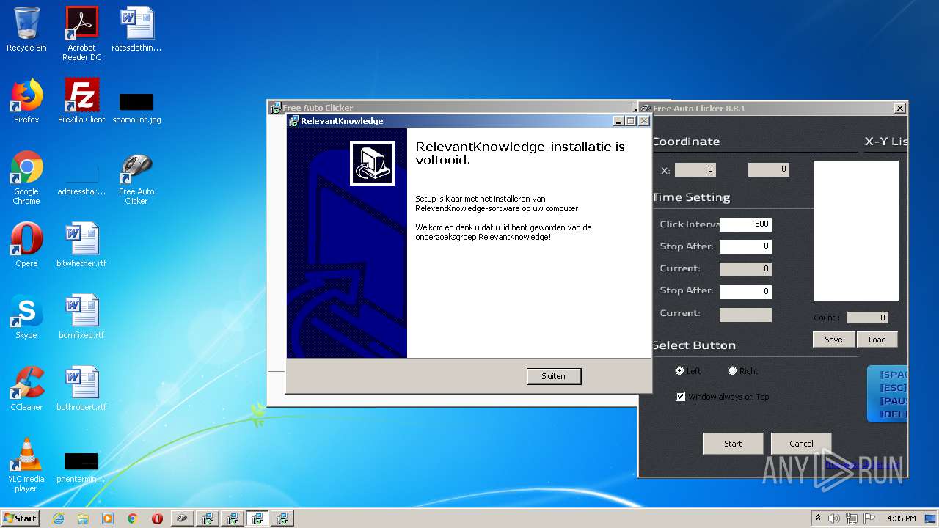Click the Y coordinate field

768,169
